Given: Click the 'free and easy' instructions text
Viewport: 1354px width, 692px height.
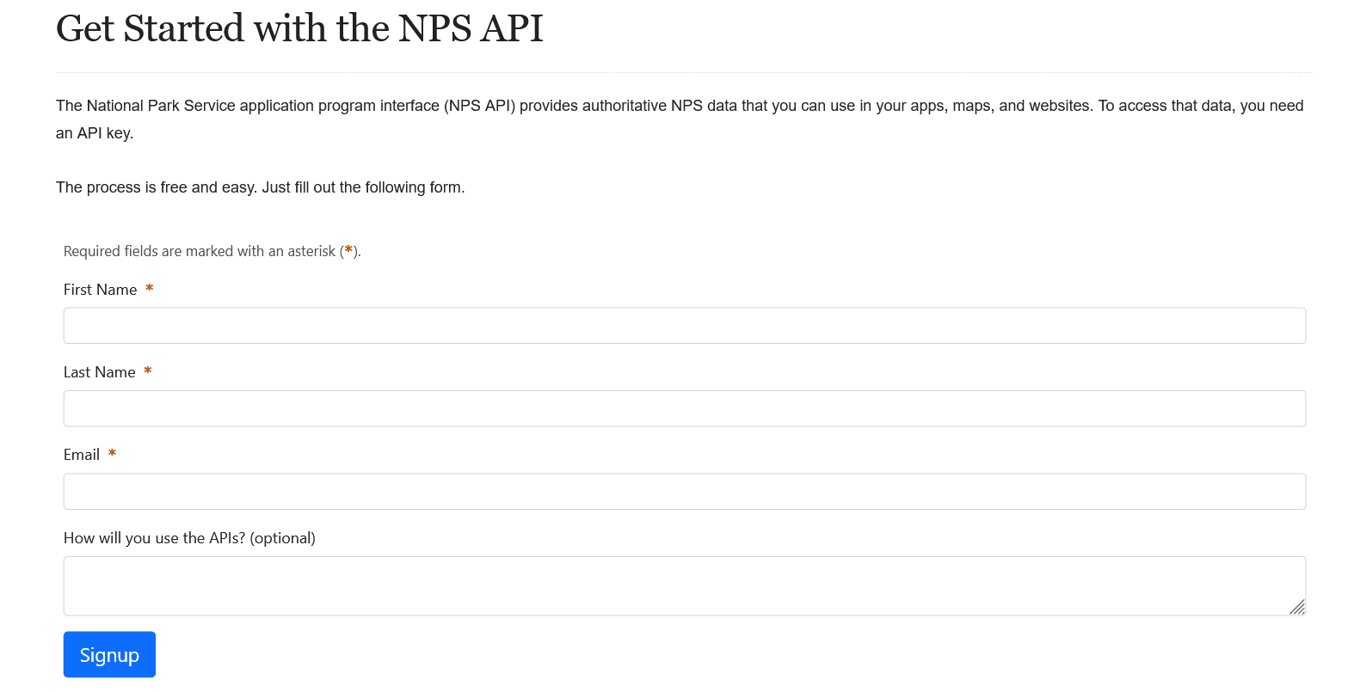Looking at the screenshot, I should 260,187.
